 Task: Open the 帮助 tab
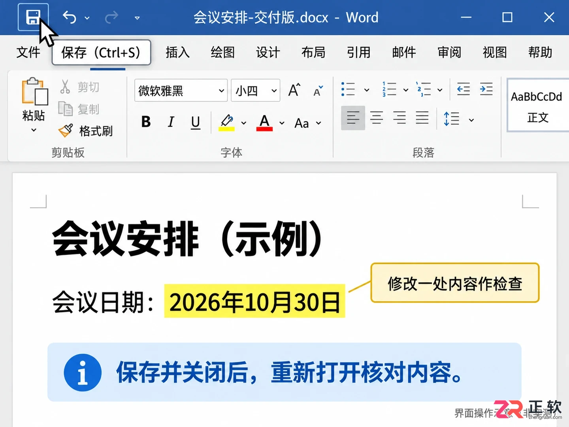click(x=540, y=52)
